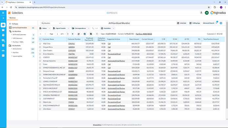Collapse the left worklist panel

coord(14,24)
